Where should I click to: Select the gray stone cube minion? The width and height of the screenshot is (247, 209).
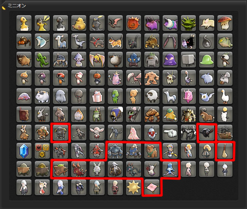(x=188, y=60)
